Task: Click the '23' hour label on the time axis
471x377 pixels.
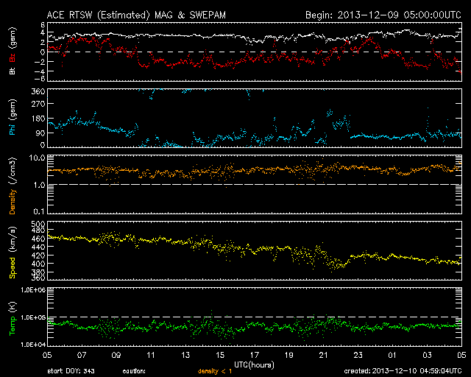Action: click(358, 355)
